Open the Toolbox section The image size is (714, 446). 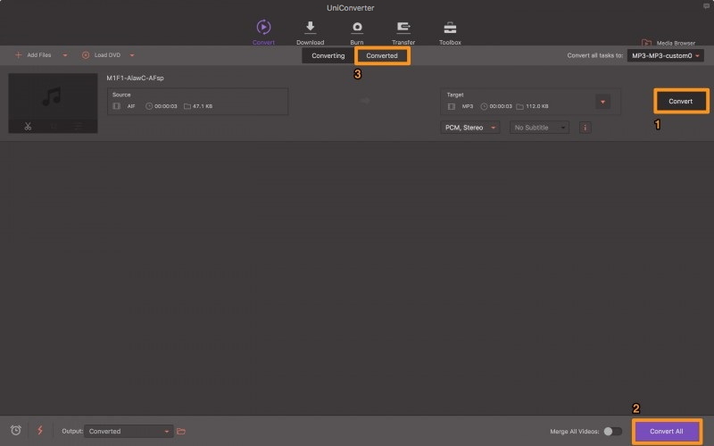pos(450,32)
